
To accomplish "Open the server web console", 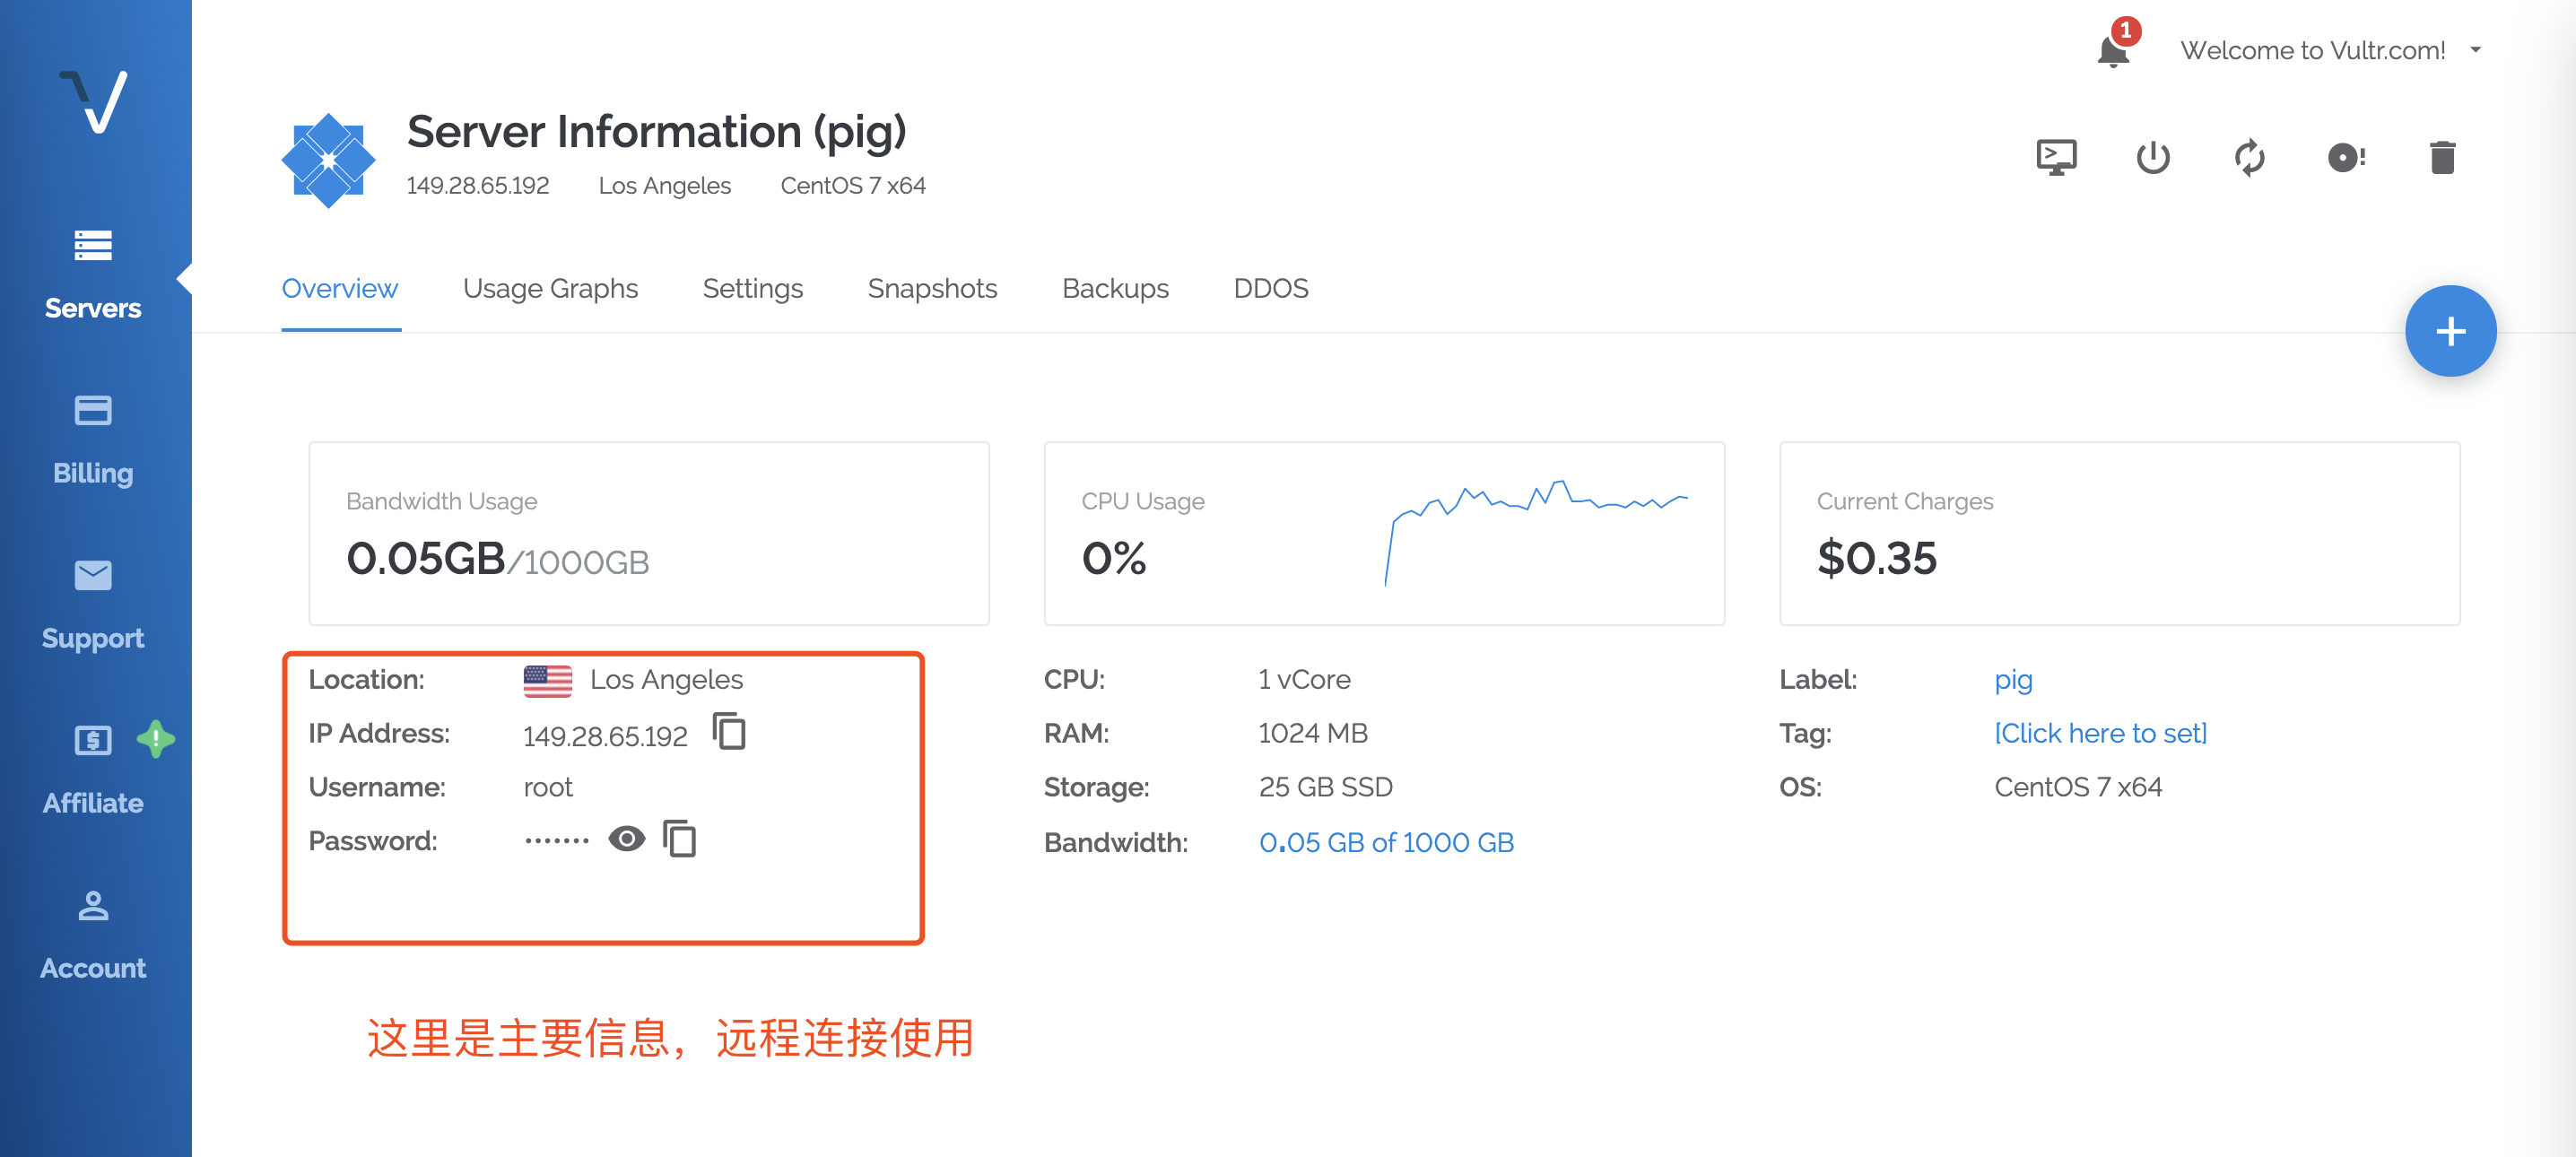I will point(2057,157).
